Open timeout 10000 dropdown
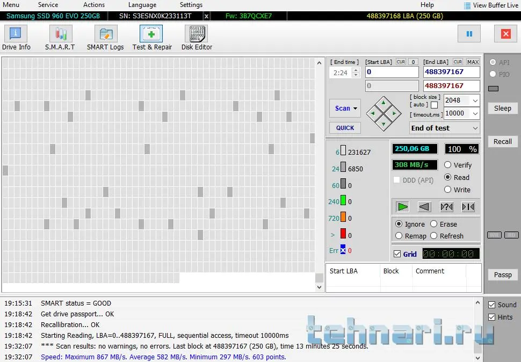 [475, 113]
